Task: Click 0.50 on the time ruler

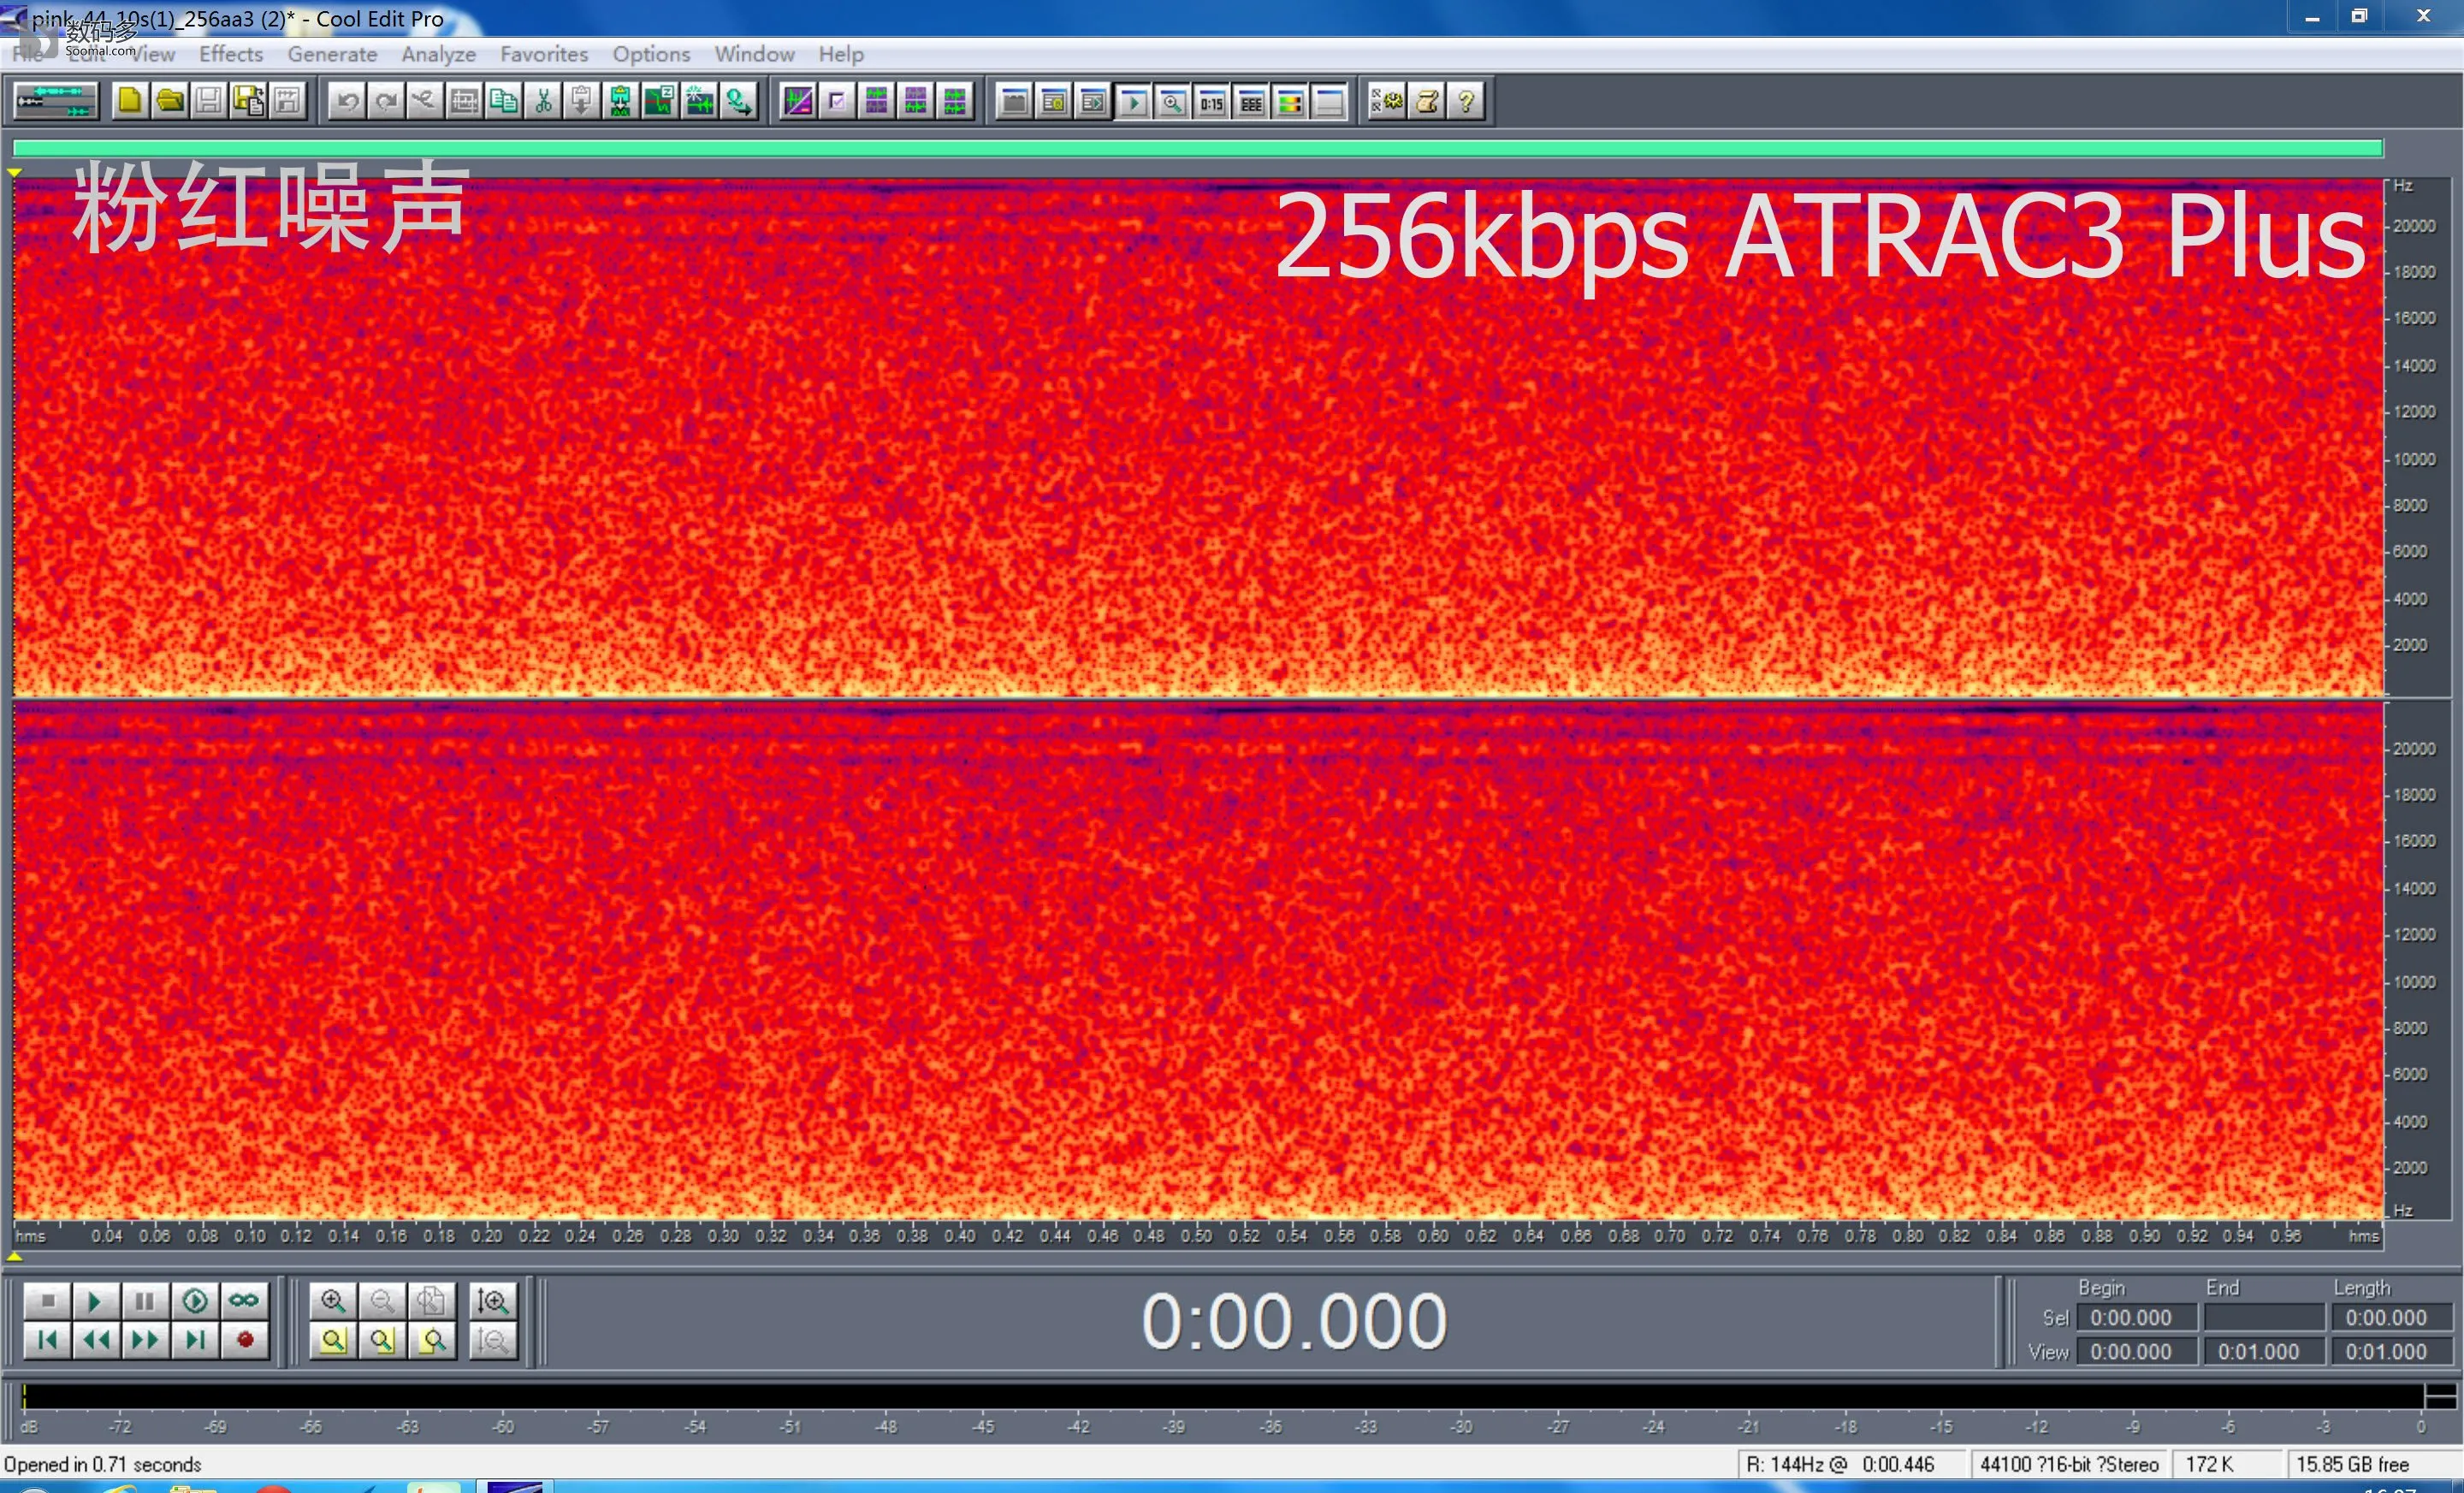Action: [1196, 1236]
